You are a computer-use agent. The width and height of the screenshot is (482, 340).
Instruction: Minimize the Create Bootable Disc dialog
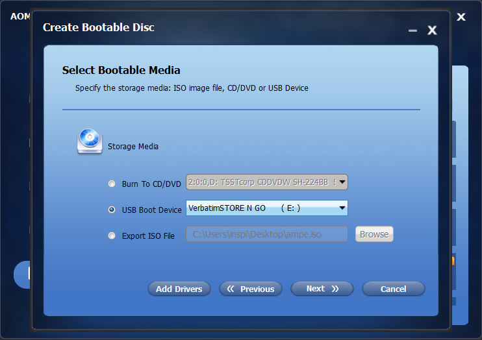click(412, 30)
